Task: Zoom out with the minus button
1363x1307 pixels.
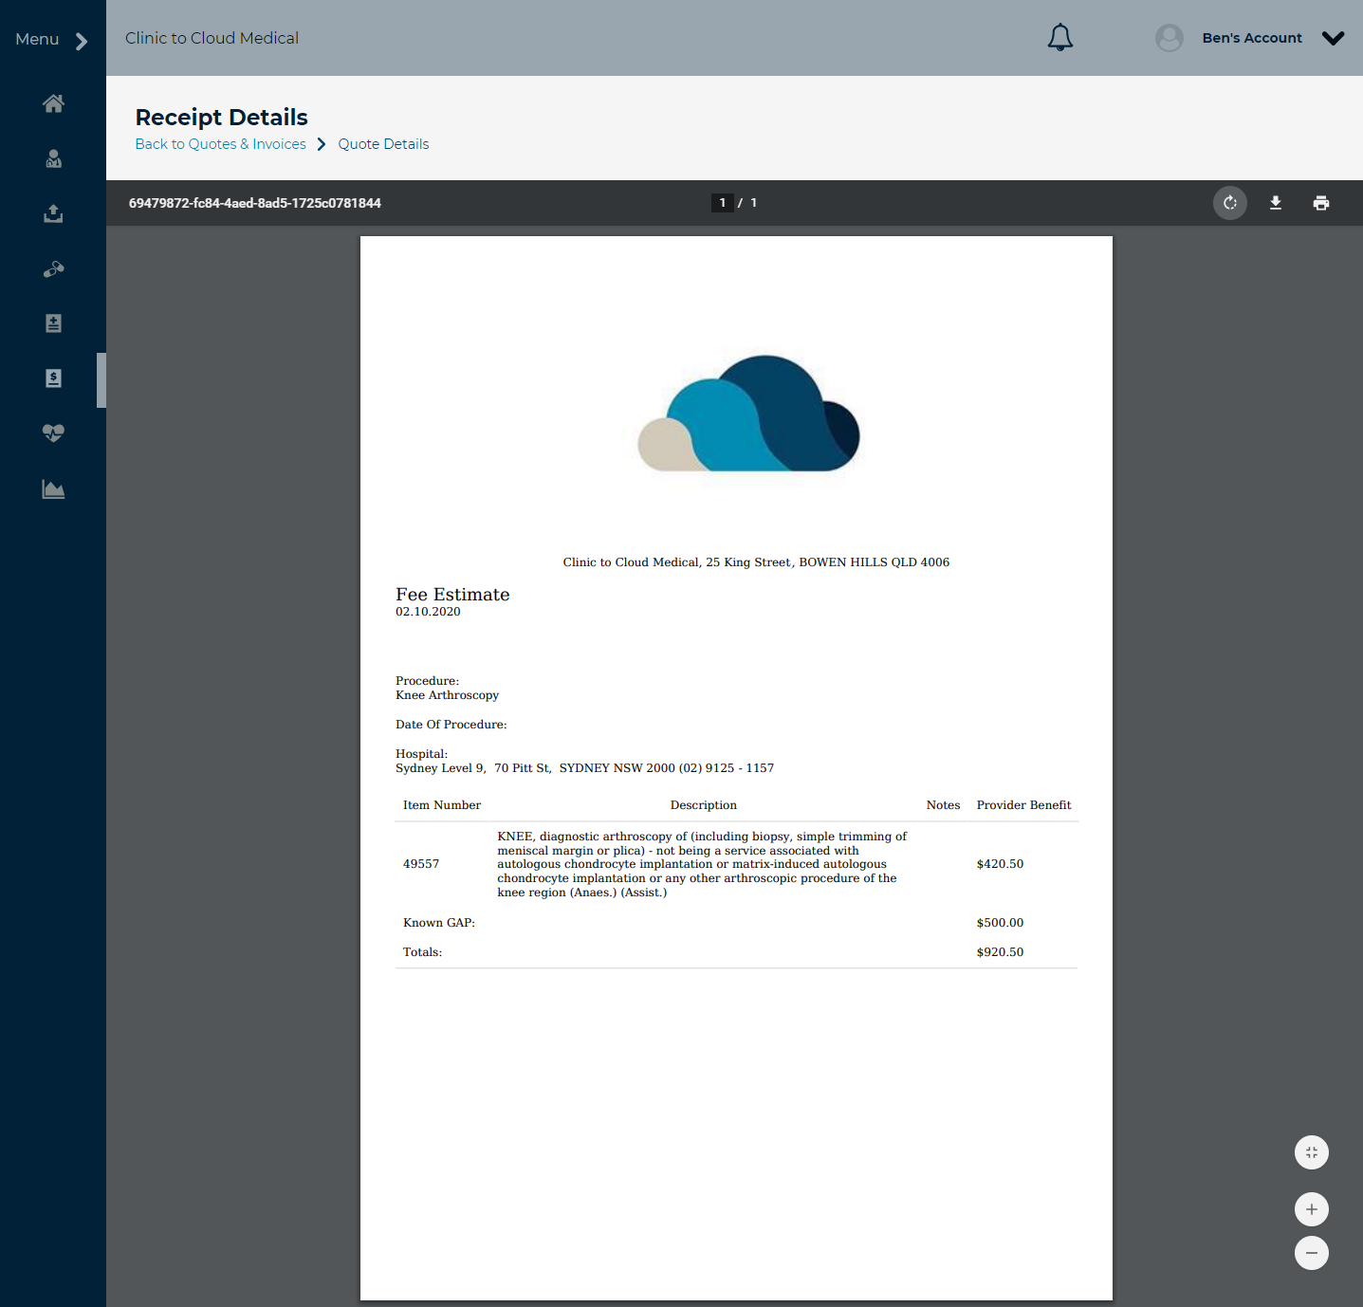Action: [1312, 1253]
